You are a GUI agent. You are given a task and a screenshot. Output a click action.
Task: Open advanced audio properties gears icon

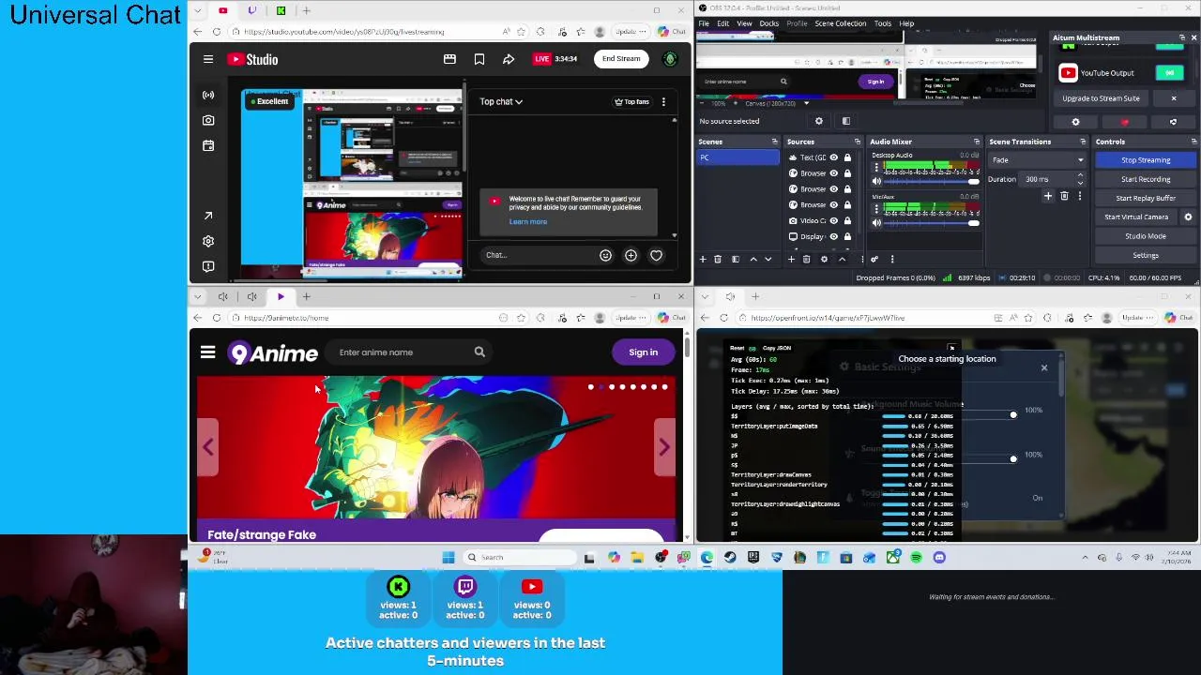click(874, 260)
